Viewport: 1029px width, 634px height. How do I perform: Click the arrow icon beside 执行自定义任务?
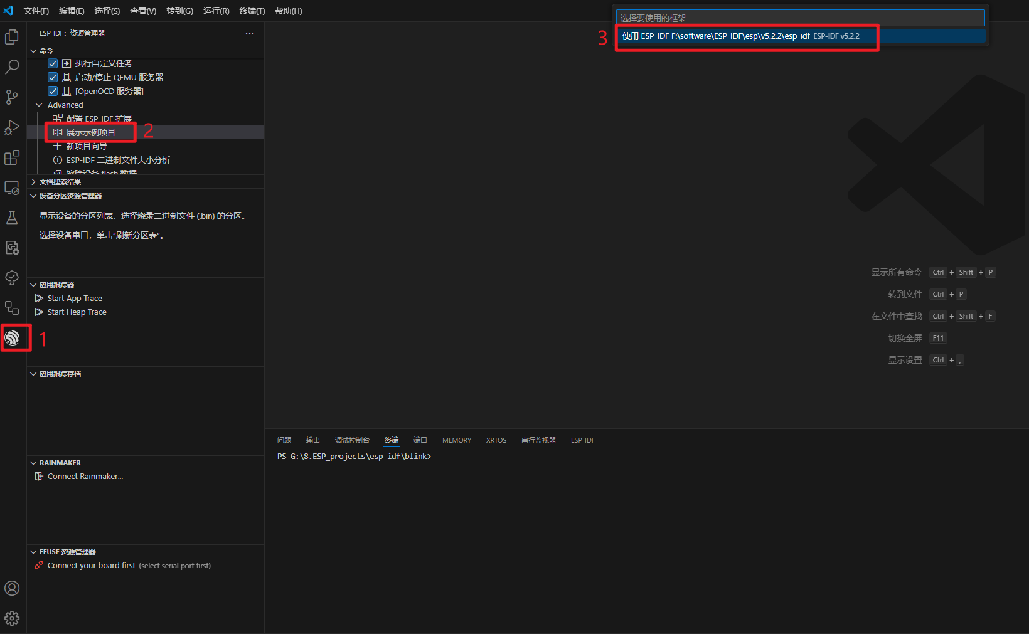pyautogui.click(x=67, y=63)
